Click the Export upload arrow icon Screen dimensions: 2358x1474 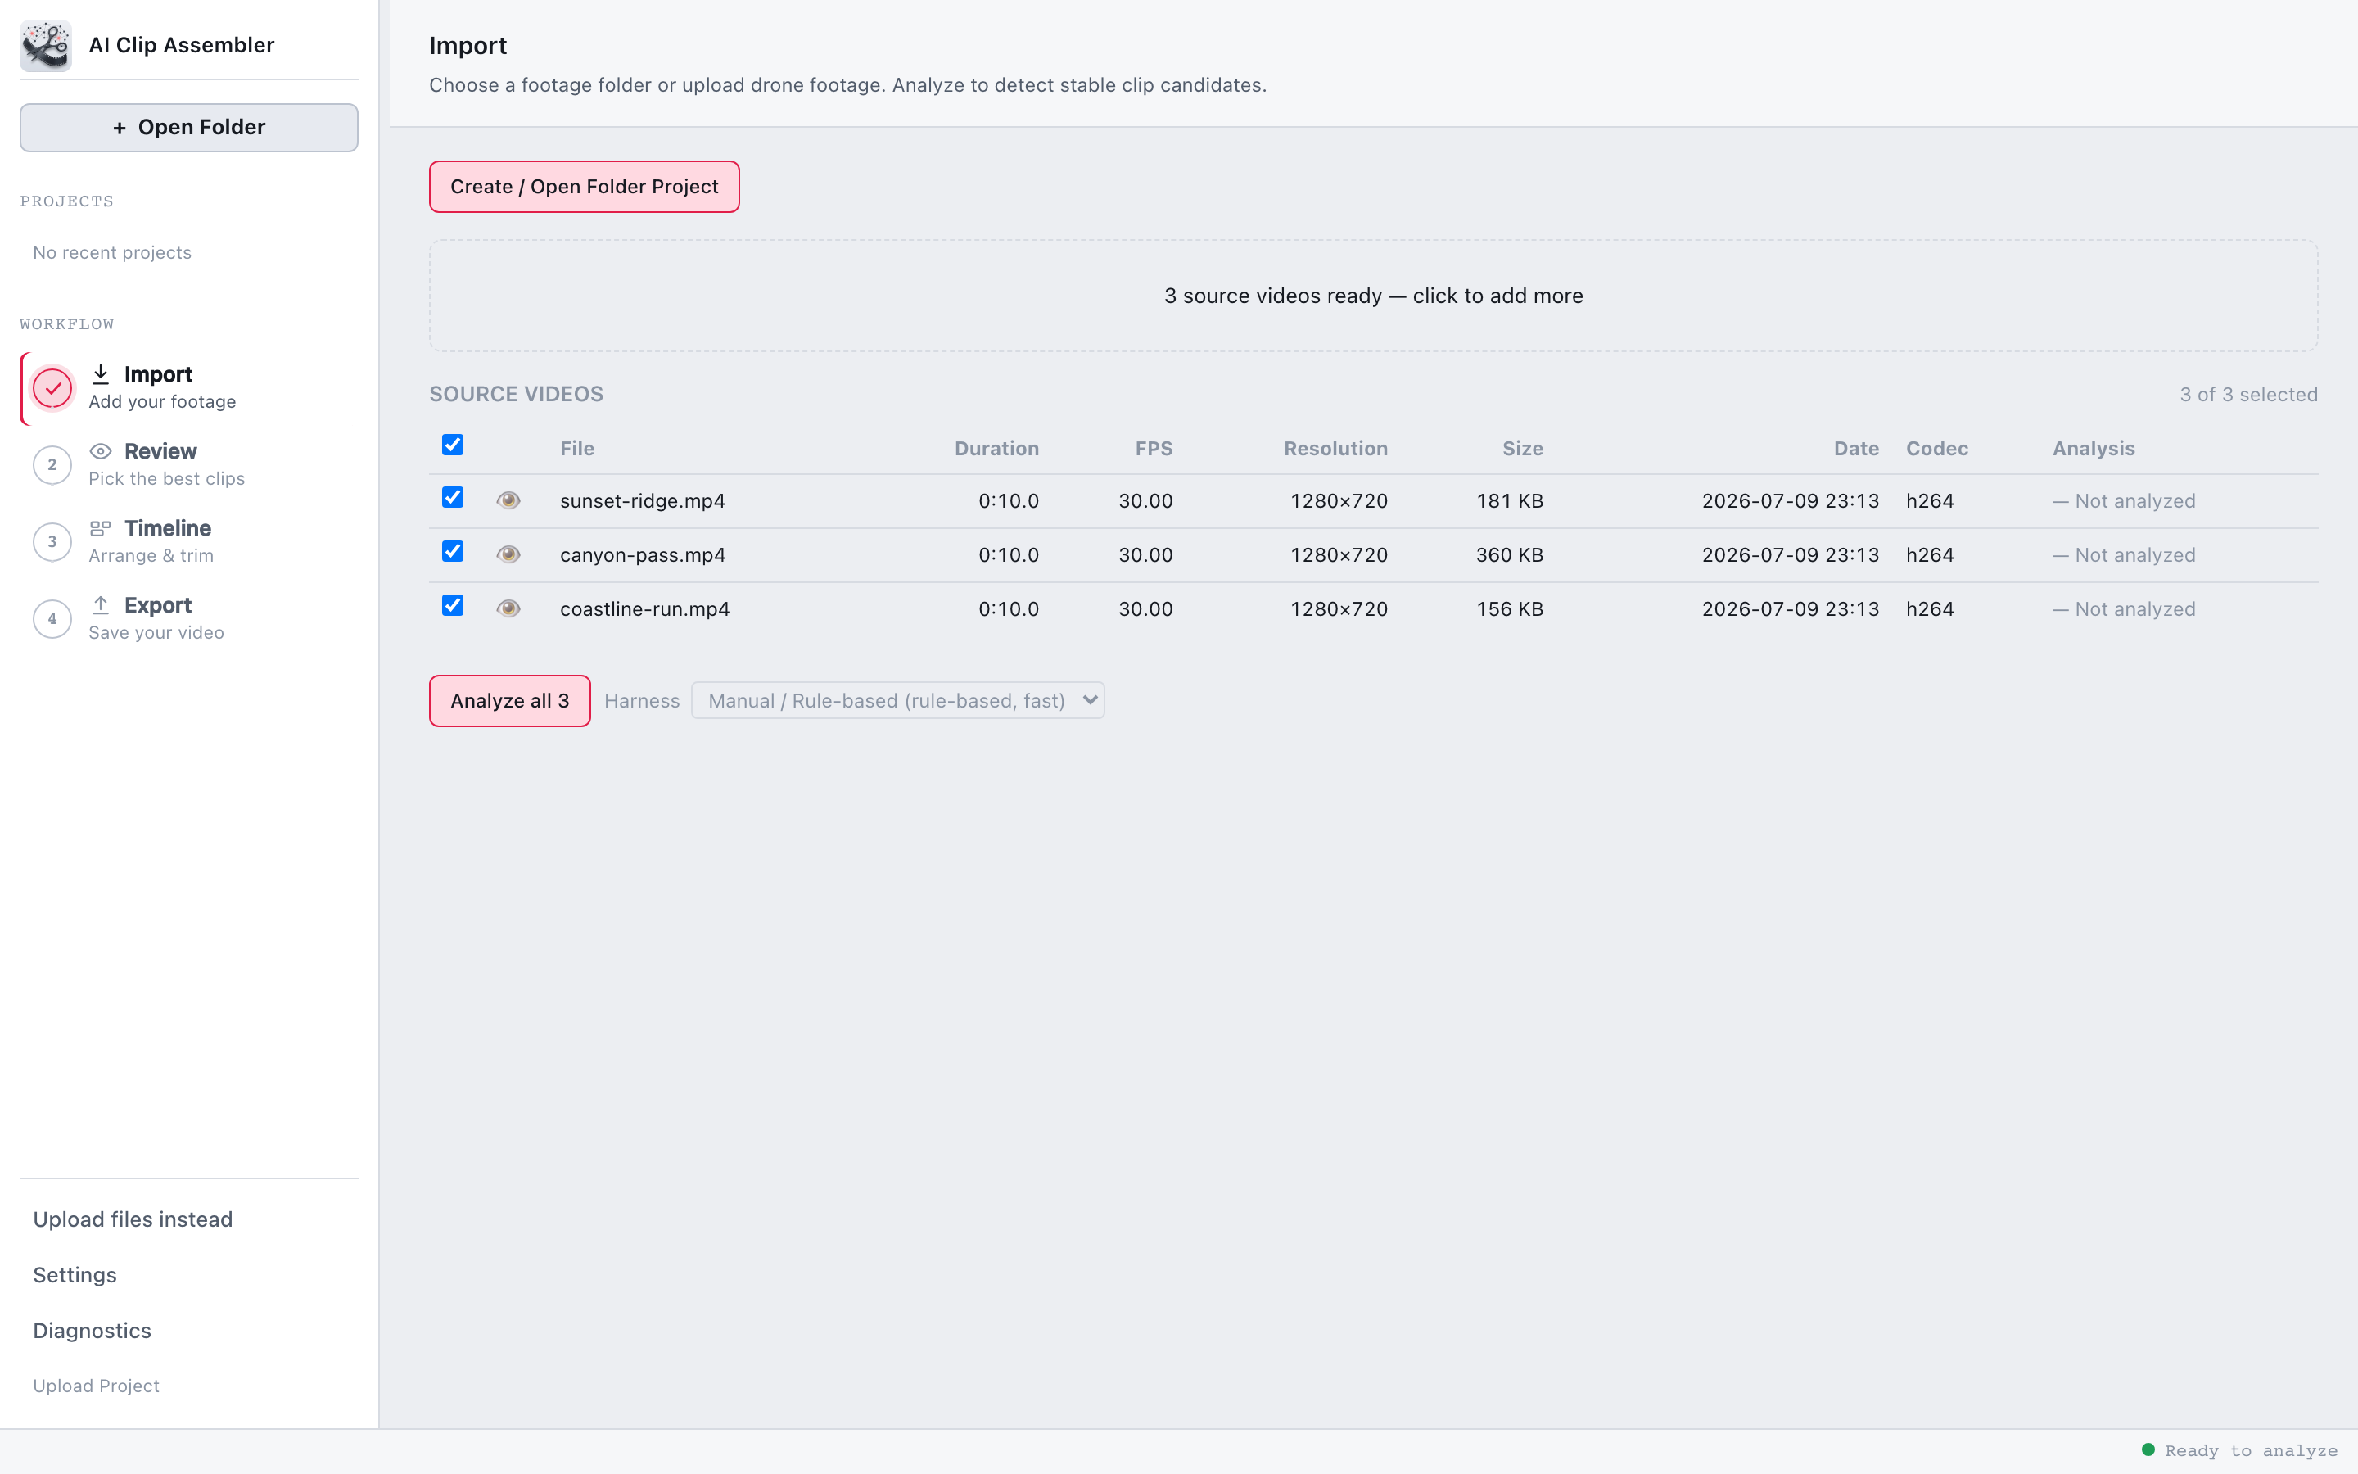tap(101, 605)
